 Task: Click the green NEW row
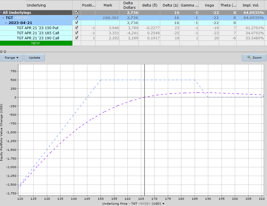pos(36,43)
